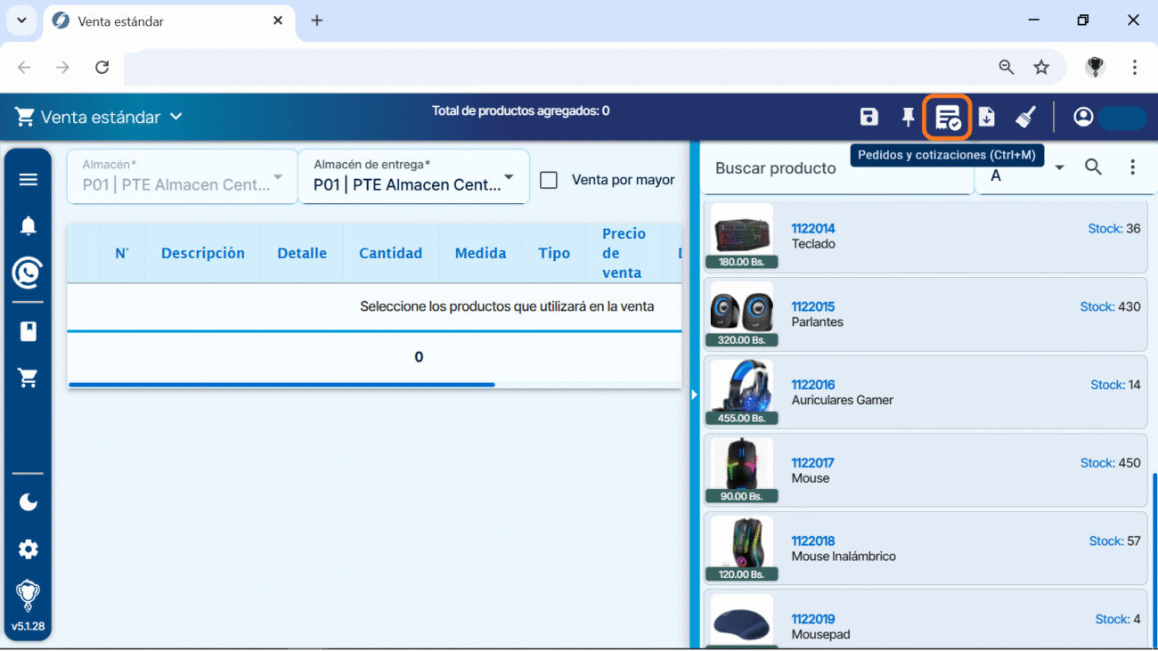This screenshot has width=1158, height=651.
Task: Open settings gear in sidebar
Action: coord(29,549)
